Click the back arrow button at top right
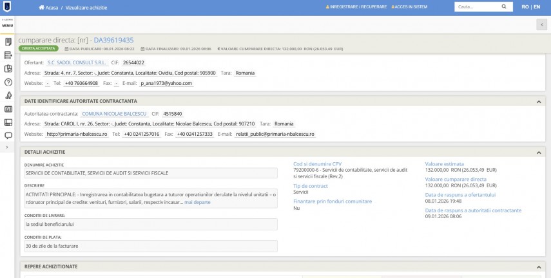Image resolution: width=551 pixels, height=278 pixels. coord(541,24)
